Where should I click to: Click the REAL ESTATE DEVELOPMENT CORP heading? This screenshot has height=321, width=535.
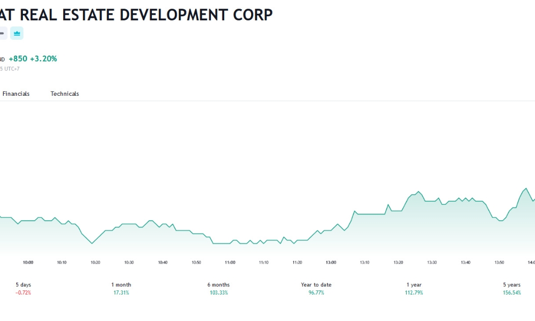point(146,15)
